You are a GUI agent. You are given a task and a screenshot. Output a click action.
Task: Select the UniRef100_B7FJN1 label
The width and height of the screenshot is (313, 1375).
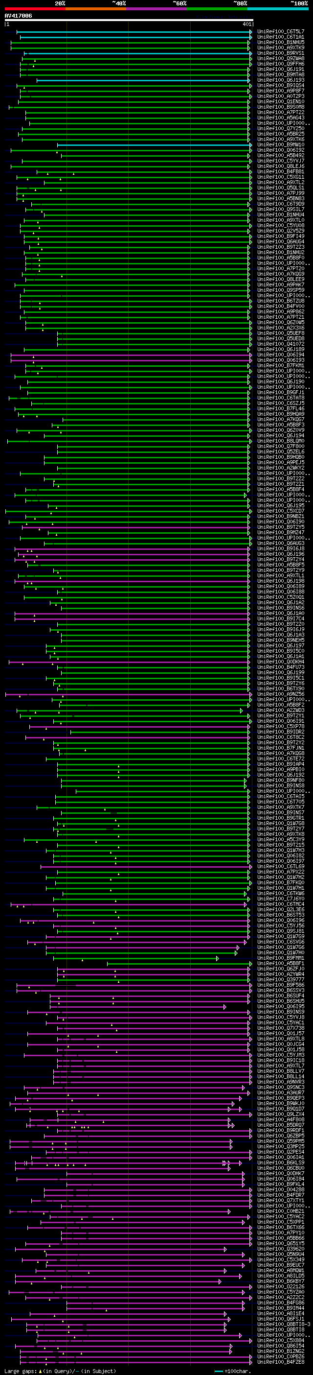tap(281, 748)
